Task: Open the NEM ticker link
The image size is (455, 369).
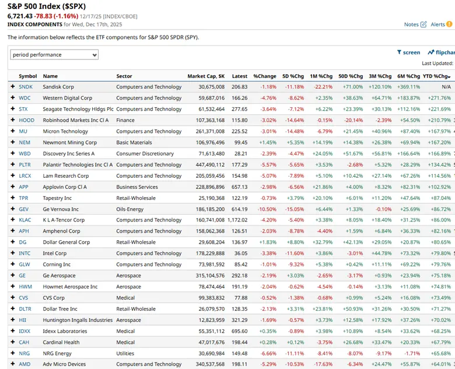Action: tap(24, 142)
